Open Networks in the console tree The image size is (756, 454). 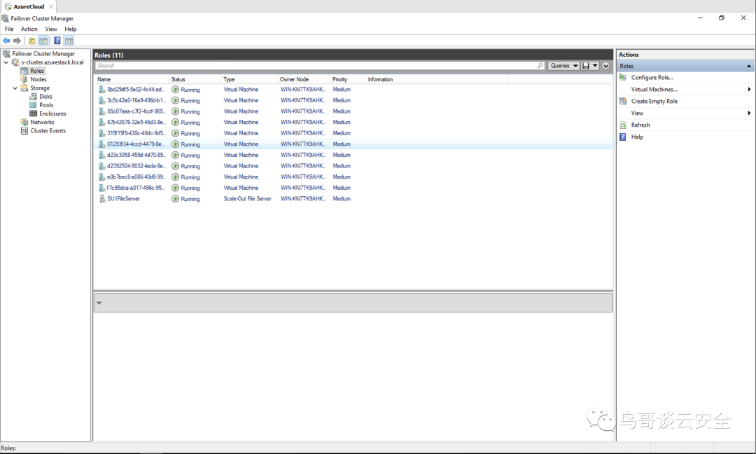(x=42, y=123)
